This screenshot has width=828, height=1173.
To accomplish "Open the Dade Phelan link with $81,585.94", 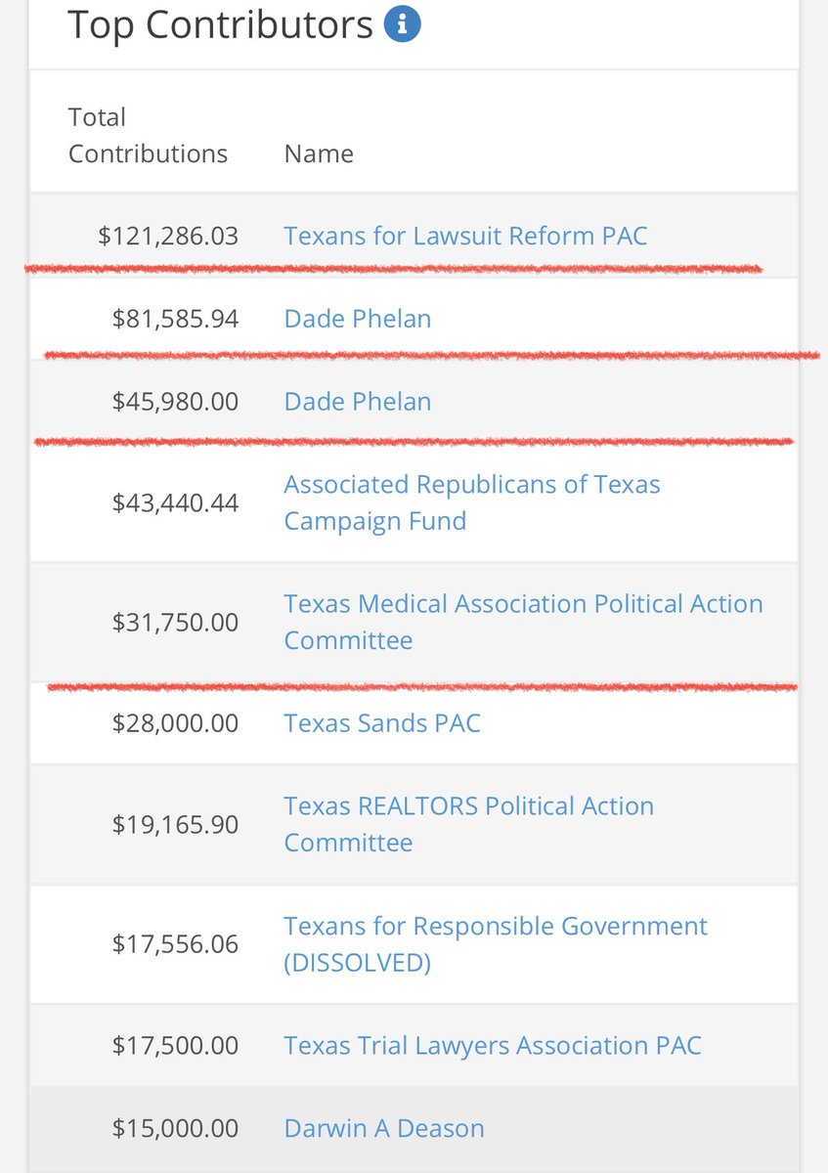I will pyautogui.click(x=357, y=319).
